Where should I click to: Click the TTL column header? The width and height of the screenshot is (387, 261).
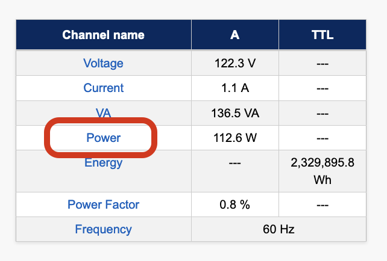[322, 35]
